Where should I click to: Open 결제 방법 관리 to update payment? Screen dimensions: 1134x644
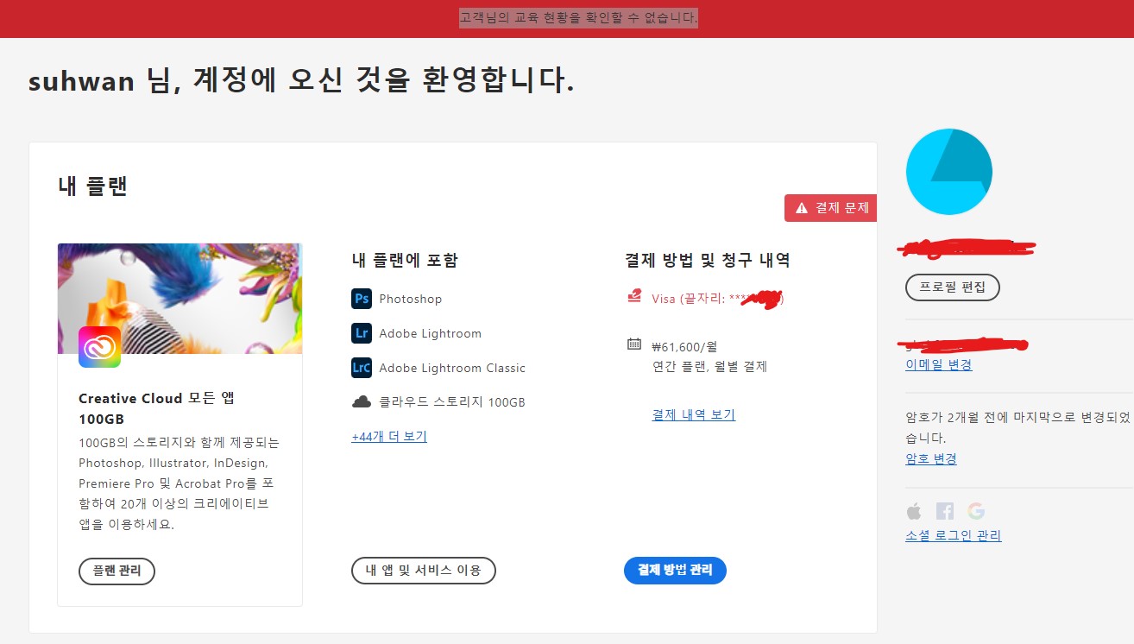[675, 571]
